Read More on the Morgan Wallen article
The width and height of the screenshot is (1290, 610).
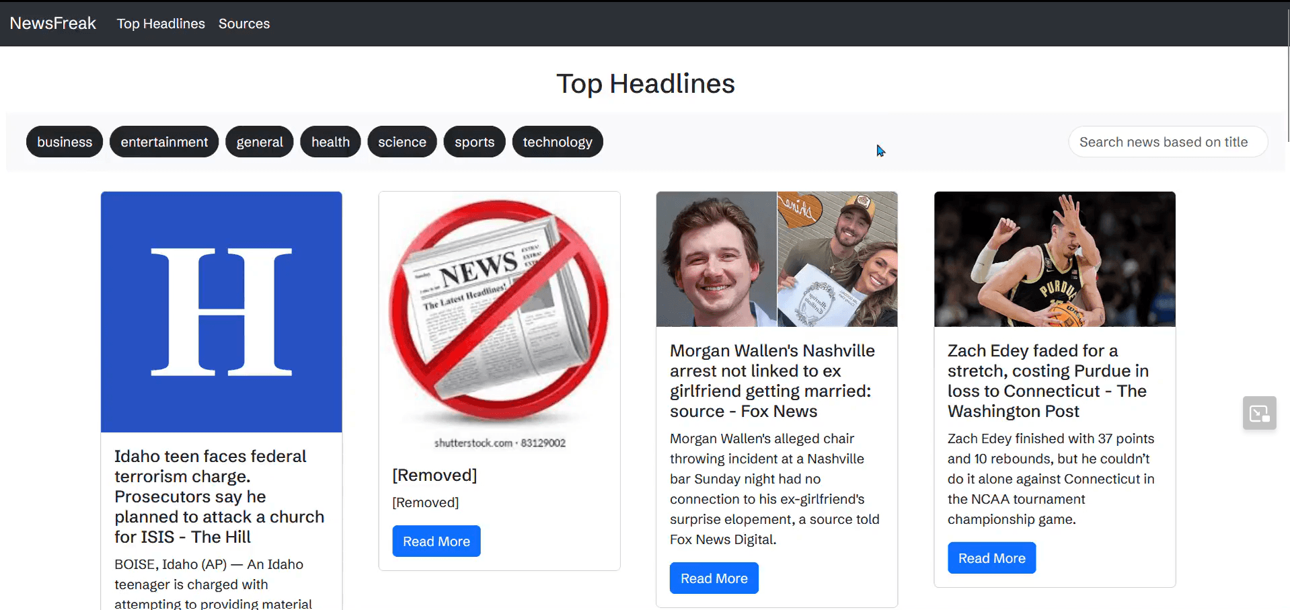pos(714,578)
